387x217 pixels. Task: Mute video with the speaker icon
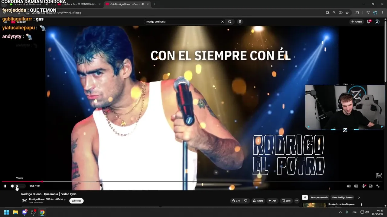tap(12, 186)
